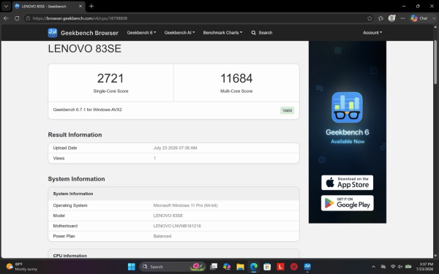Open the red circular app in taskbar
439x274 pixels.
[293, 267]
